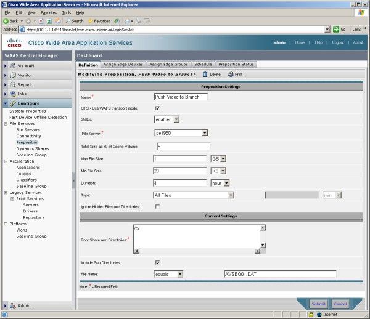This screenshot has width=370, height=319.
Task: Switch to the Schedule tab
Action: click(x=203, y=64)
